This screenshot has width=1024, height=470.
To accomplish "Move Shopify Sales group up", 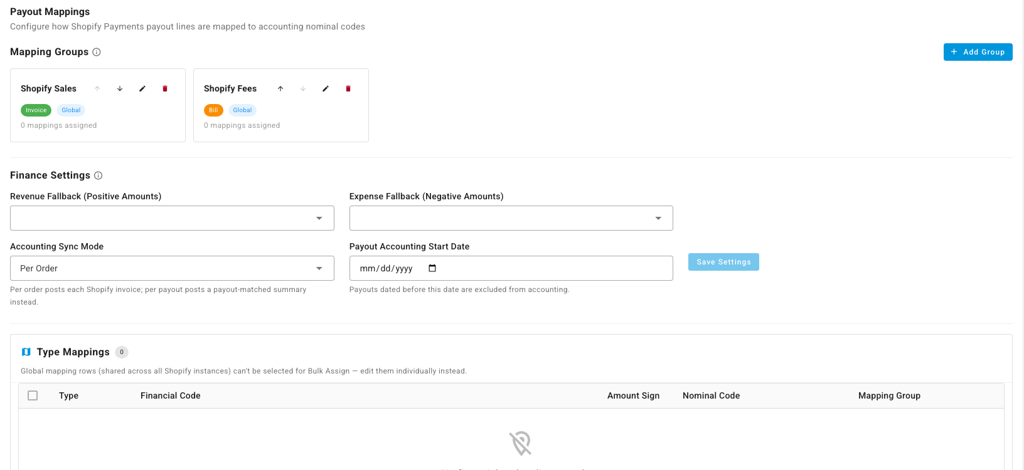I will (97, 89).
